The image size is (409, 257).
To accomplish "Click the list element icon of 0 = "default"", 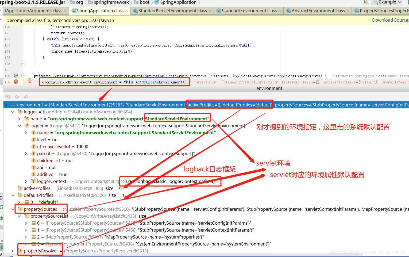I will point(27,202).
